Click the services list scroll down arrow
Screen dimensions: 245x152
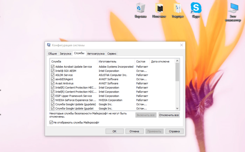177,108
